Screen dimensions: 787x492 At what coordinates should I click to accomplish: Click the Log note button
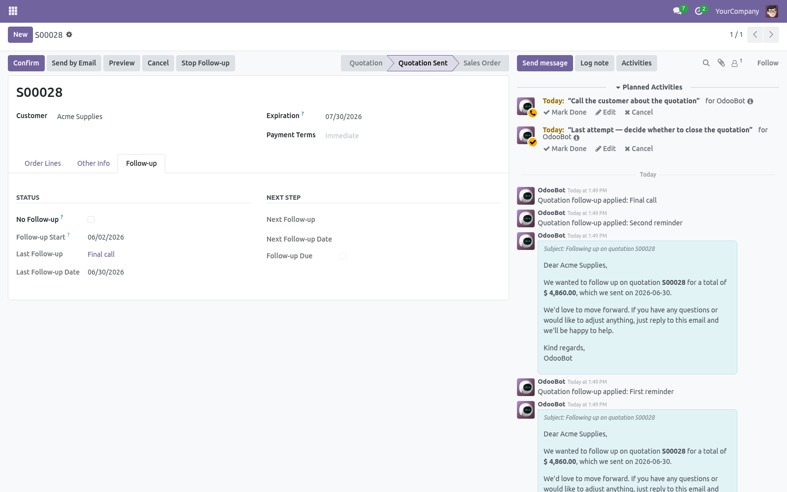594,63
